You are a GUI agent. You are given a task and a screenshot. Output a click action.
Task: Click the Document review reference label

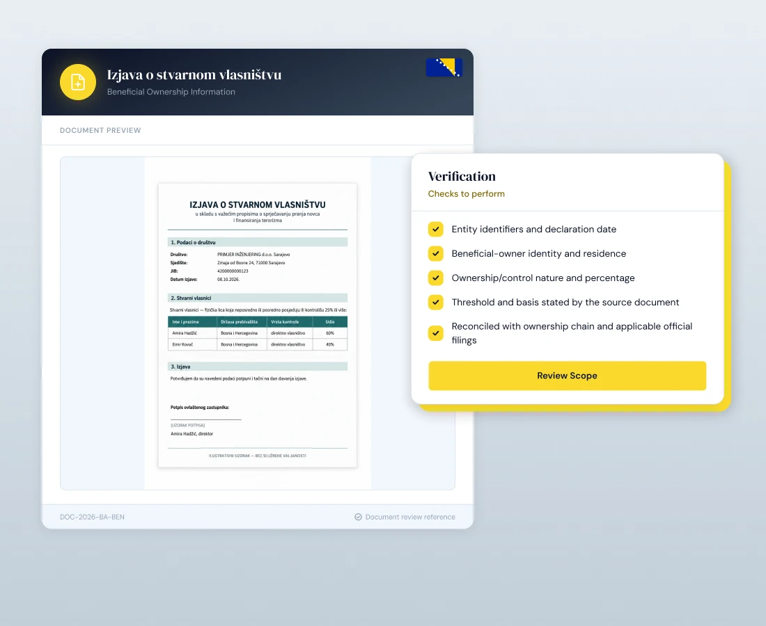[410, 517]
